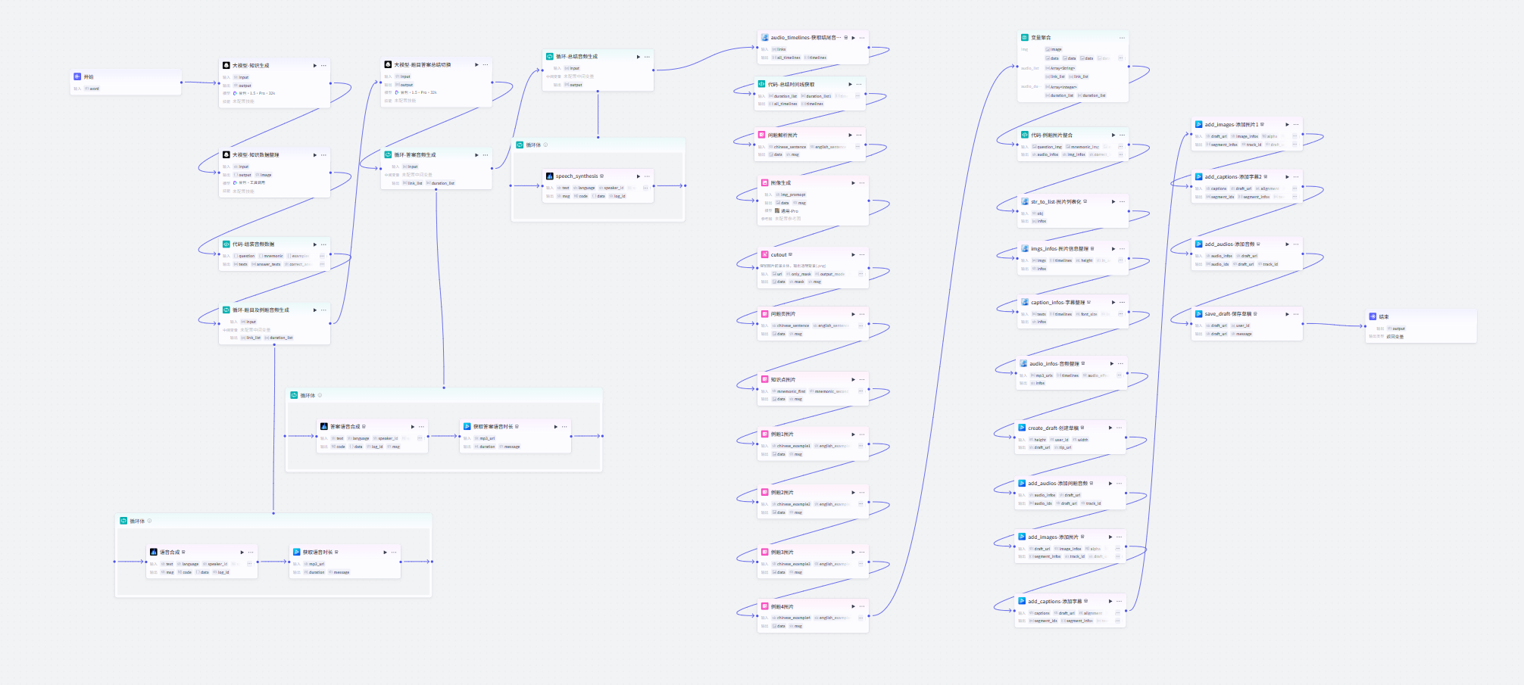Click the create_draft plugin node icon
The height and width of the screenshot is (685, 1524).
point(1022,428)
